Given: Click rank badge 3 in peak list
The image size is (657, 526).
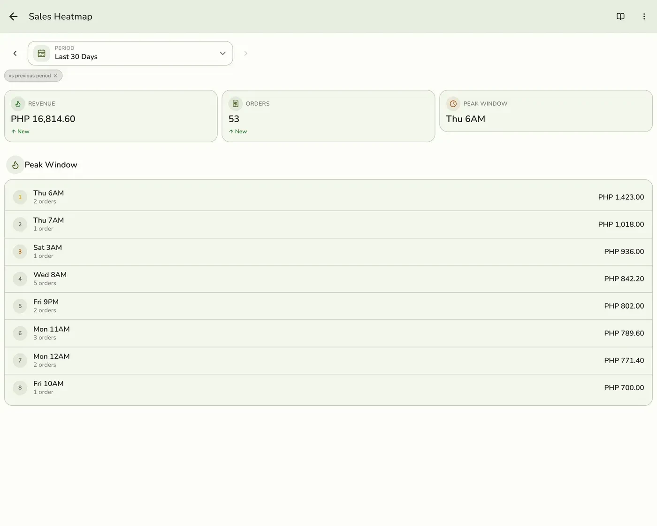Looking at the screenshot, I should point(20,252).
